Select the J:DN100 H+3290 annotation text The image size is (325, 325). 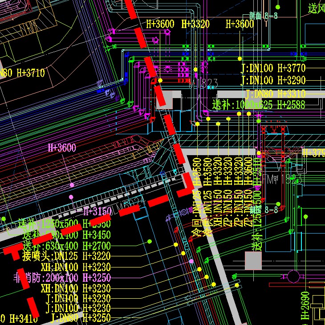[273, 81]
